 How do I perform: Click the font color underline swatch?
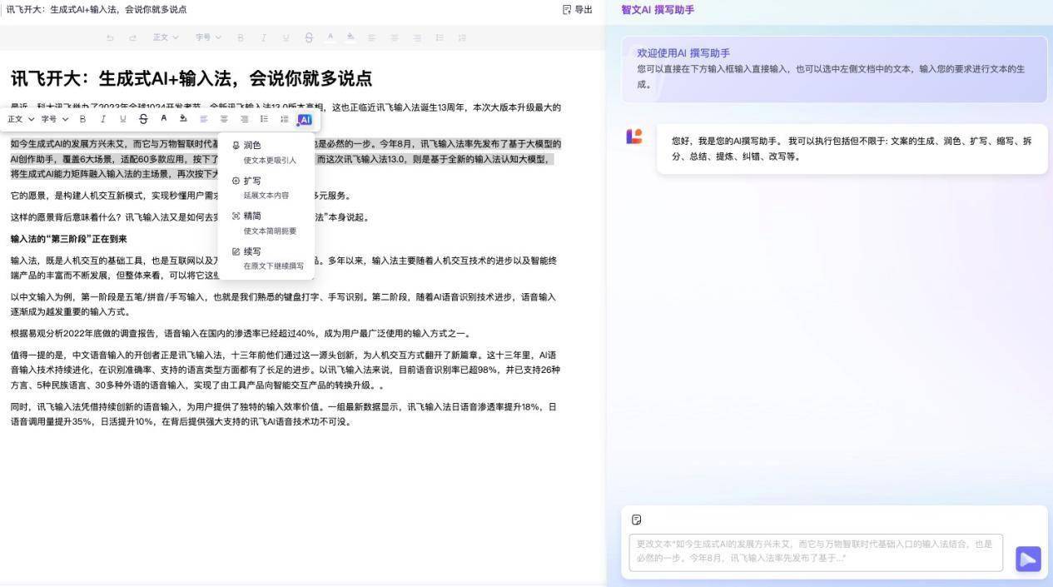(x=164, y=123)
